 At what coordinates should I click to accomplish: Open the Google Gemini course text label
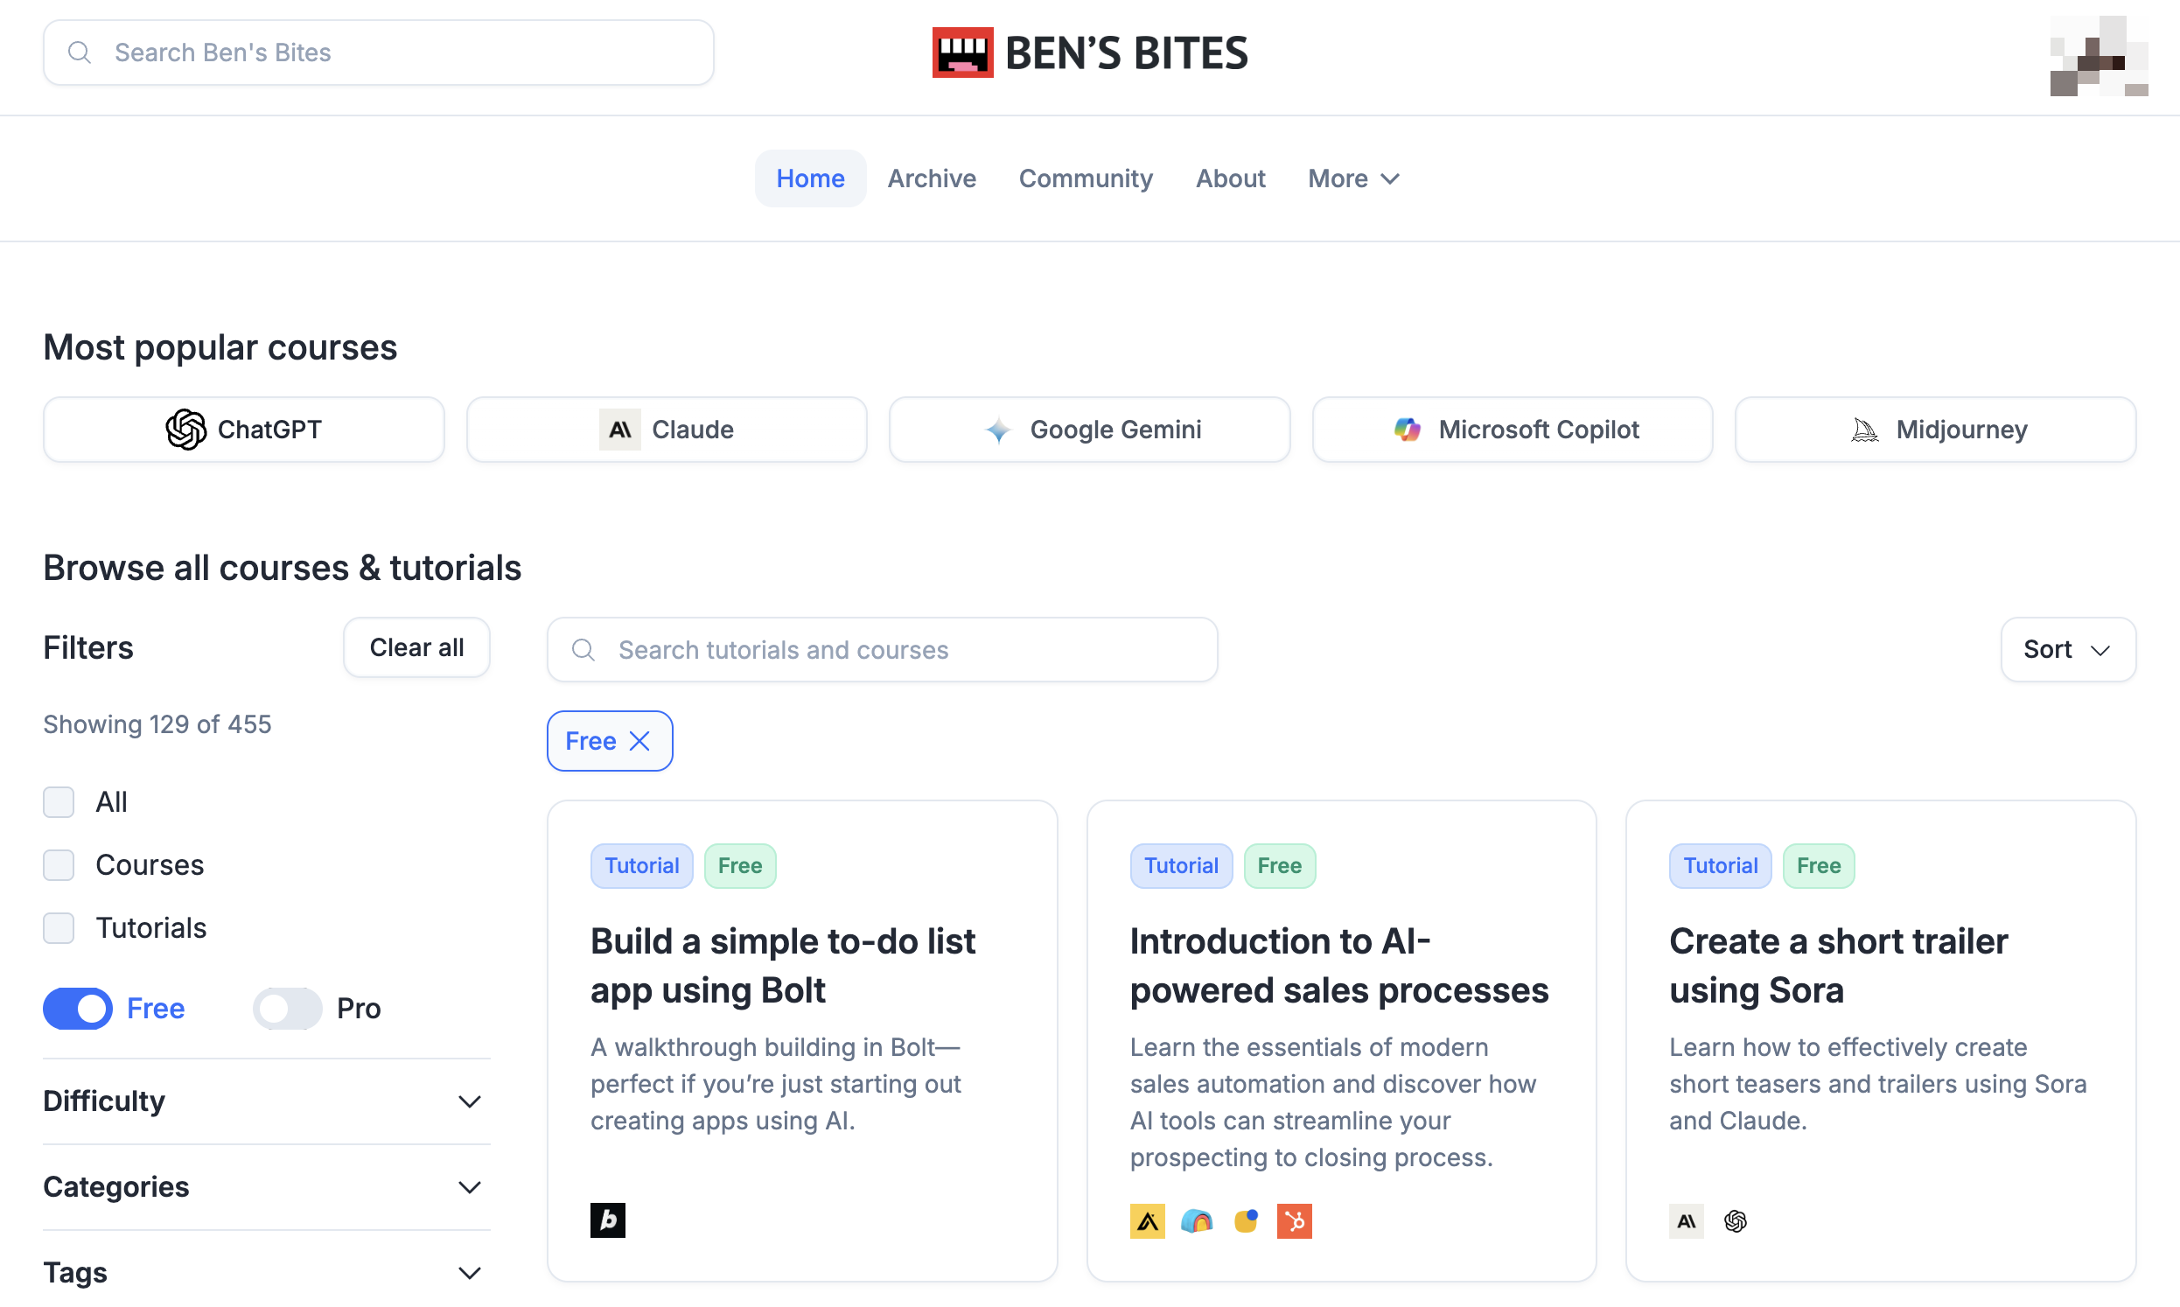point(1115,430)
